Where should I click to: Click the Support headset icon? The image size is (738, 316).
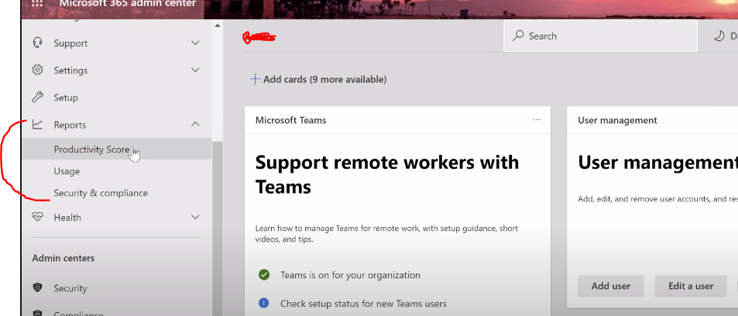tap(37, 43)
